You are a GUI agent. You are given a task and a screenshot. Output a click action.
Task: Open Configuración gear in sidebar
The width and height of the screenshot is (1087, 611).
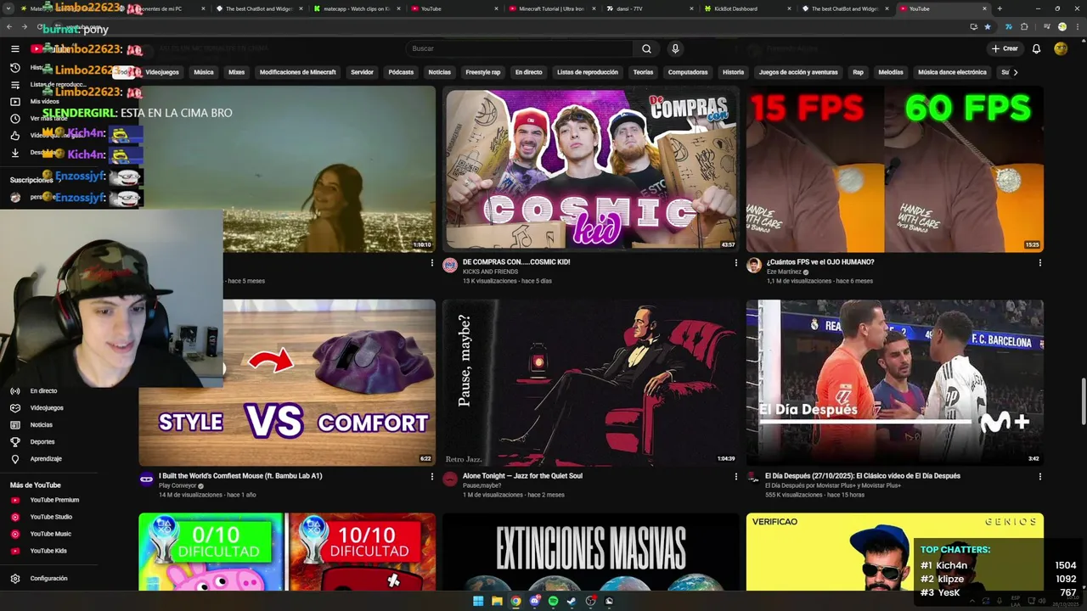click(x=14, y=579)
